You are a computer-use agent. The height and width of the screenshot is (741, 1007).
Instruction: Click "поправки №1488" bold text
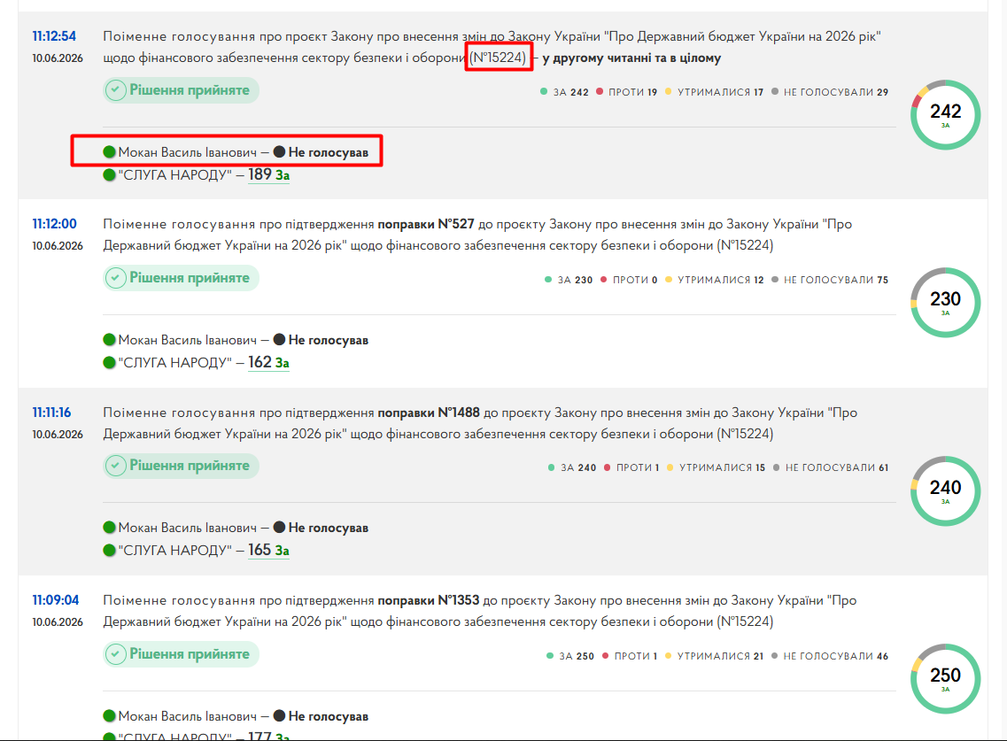pyautogui.click(x=429, y=413)
